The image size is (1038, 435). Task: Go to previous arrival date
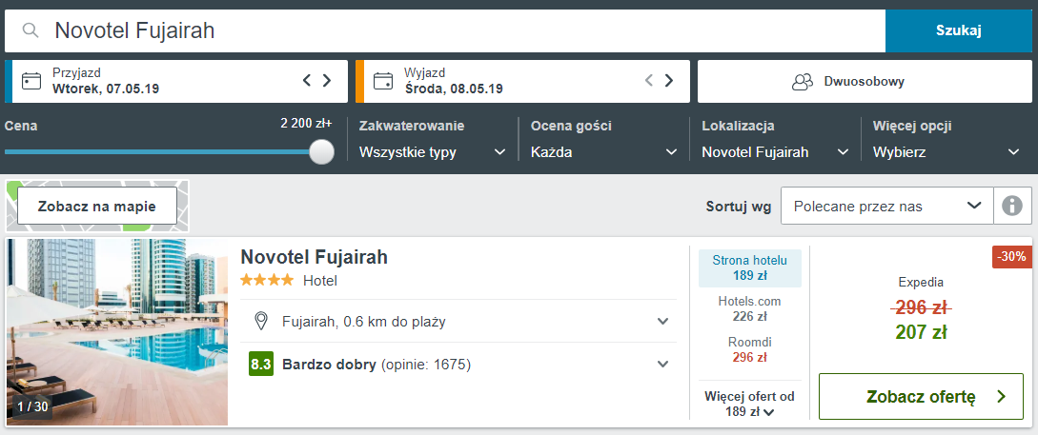[x=307, y=81]
